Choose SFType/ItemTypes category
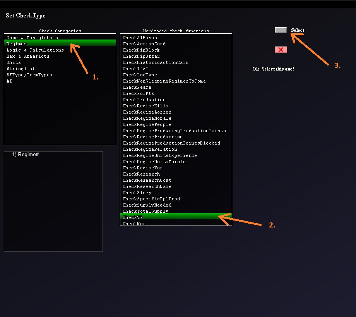The height and width of the screenshot is (317, 356). coord(60,75)
